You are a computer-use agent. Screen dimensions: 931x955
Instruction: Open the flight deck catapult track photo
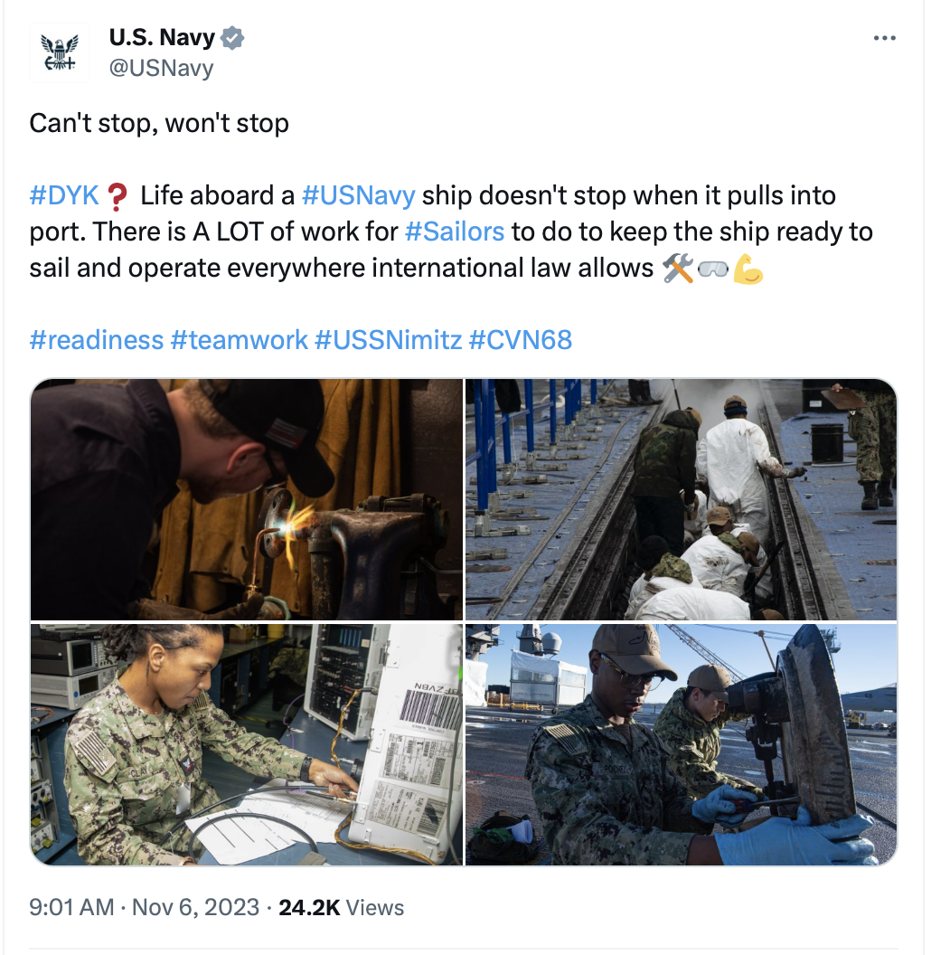[682, 499]
